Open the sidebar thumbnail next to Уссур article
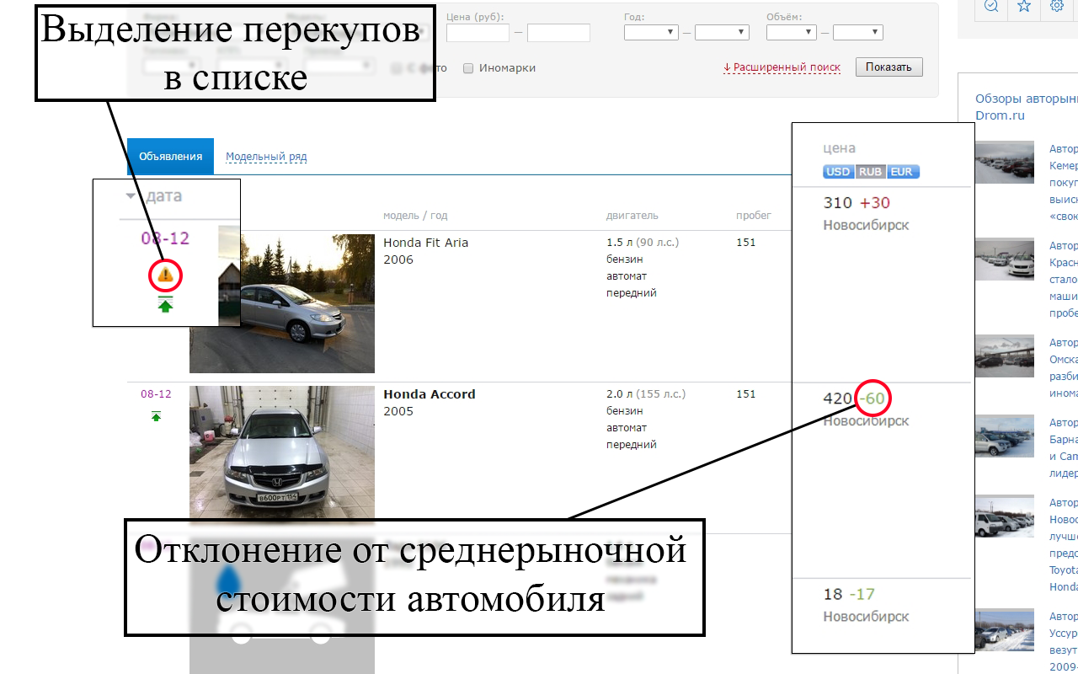The width and height of the screenshot is (1078, 674). tap(1005, 629)
